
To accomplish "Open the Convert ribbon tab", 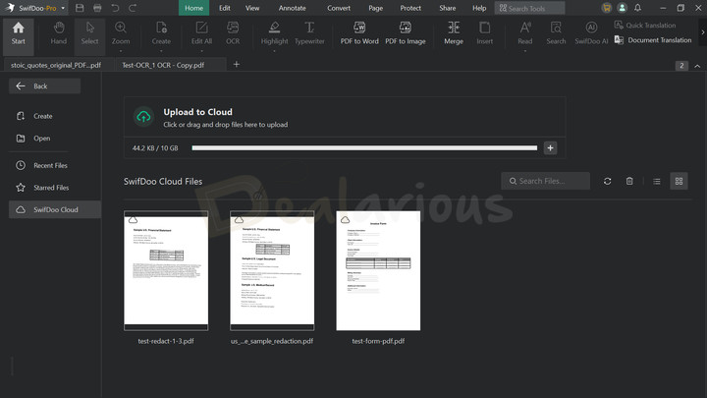I will pos(339,8).
